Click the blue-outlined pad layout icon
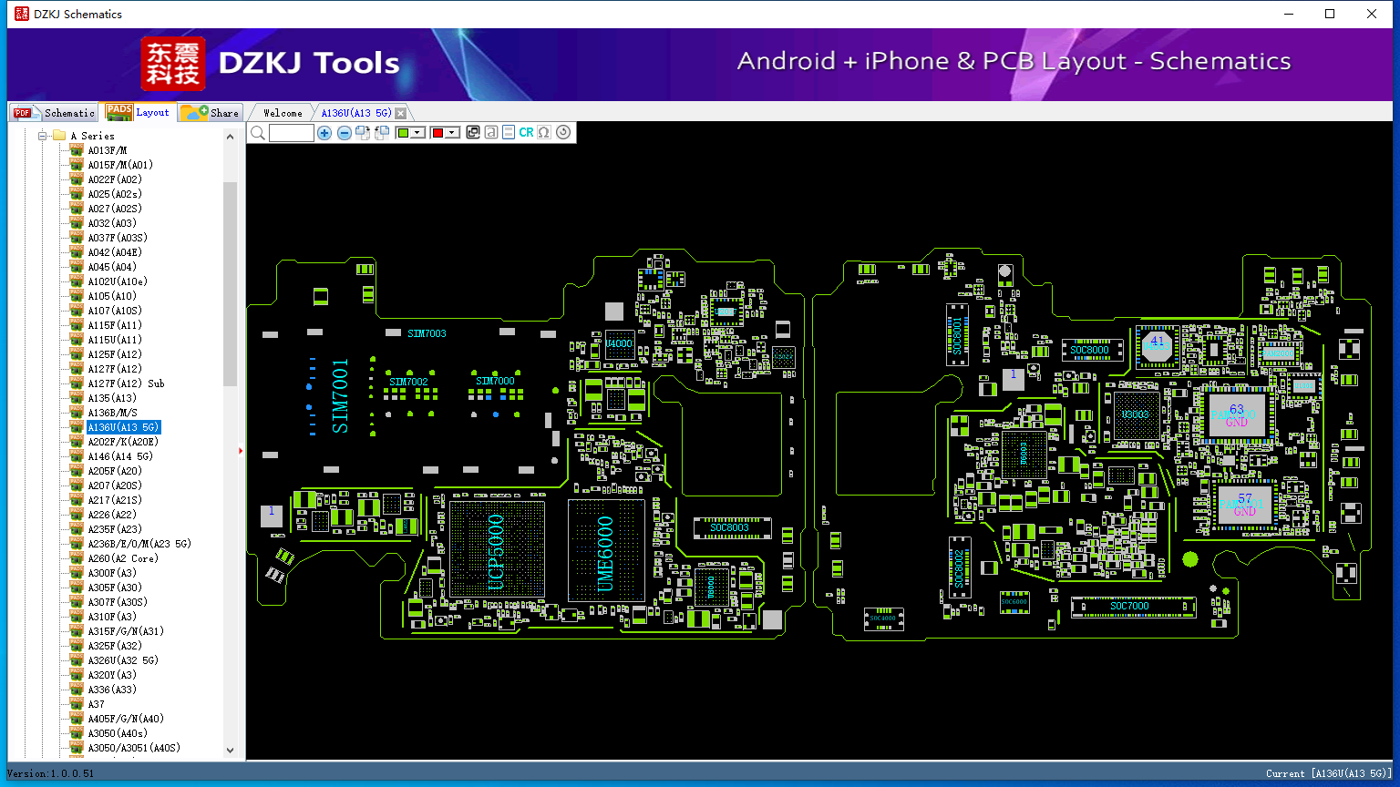This screenshot has width=1400, height=787. [x=509, y=132]
